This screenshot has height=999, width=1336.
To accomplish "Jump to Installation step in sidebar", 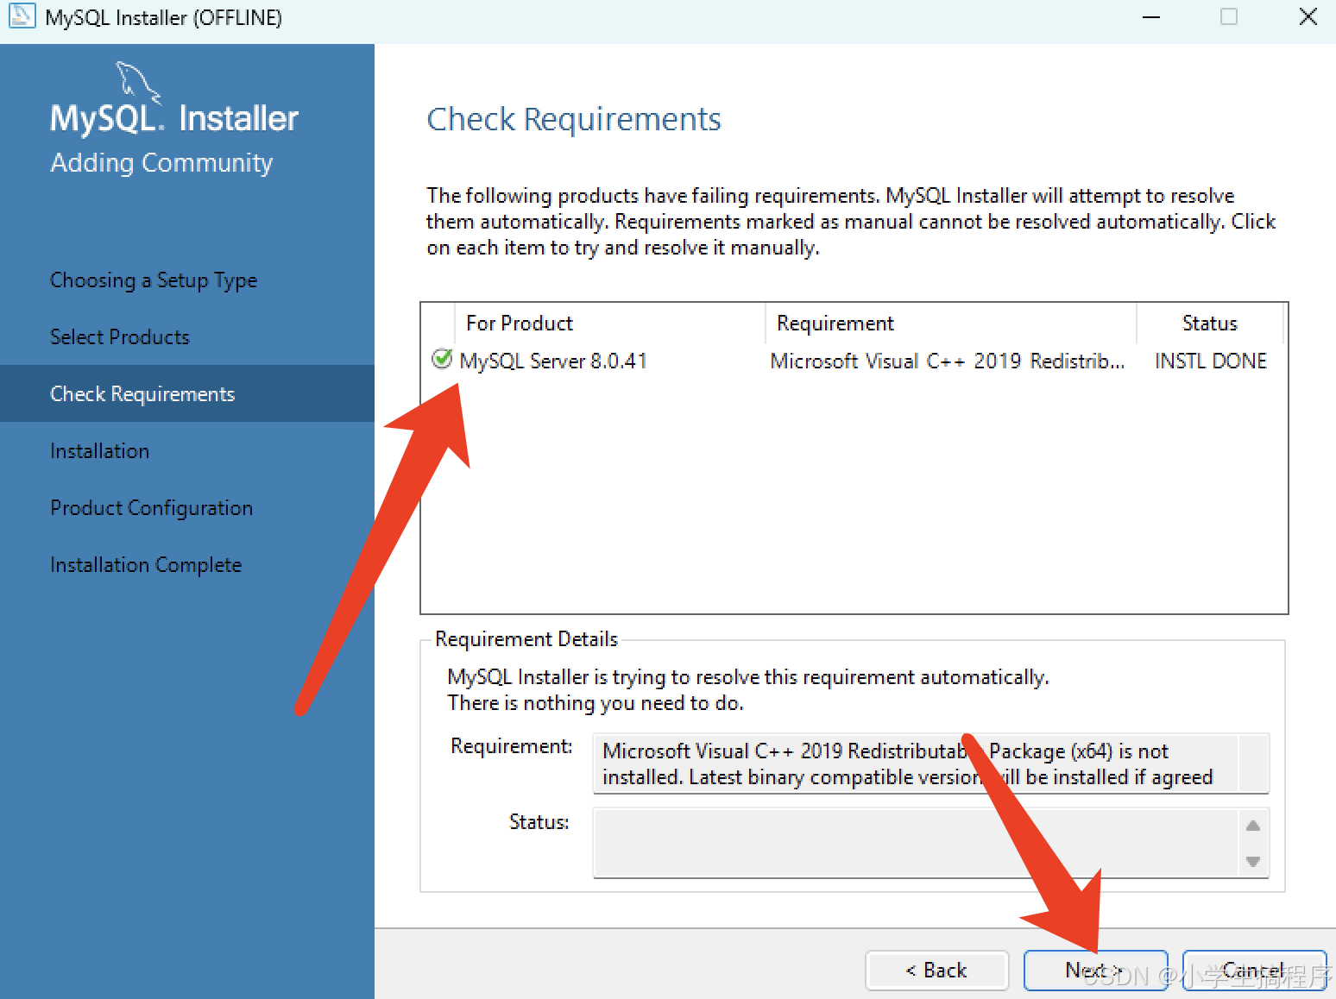I will pos(100,451).
